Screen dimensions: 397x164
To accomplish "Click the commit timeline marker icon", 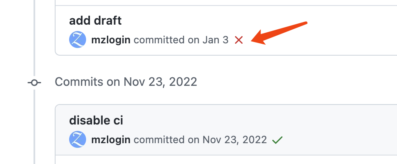I will click(x=34, y=82).
